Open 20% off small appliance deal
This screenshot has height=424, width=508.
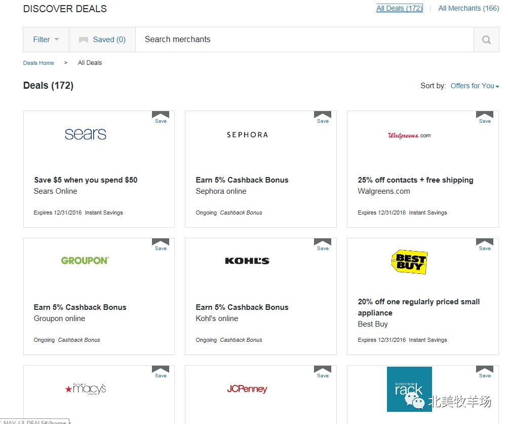point(418,307)
